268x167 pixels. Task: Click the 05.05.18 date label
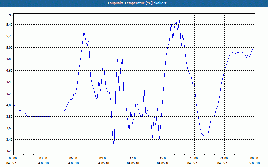click(x=254, y=163)
